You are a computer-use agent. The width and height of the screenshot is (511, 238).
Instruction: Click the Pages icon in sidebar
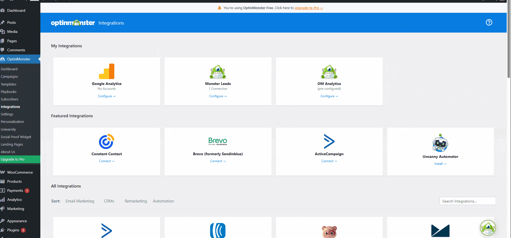pyautogui.click(x=3, y=41)
